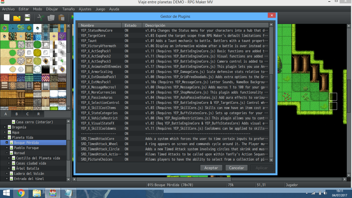Click Aceptar in the plugin manager
Image resolution: width=352 pixels, height=198 pixels.
pyautogui.click(x=211, y=168)
